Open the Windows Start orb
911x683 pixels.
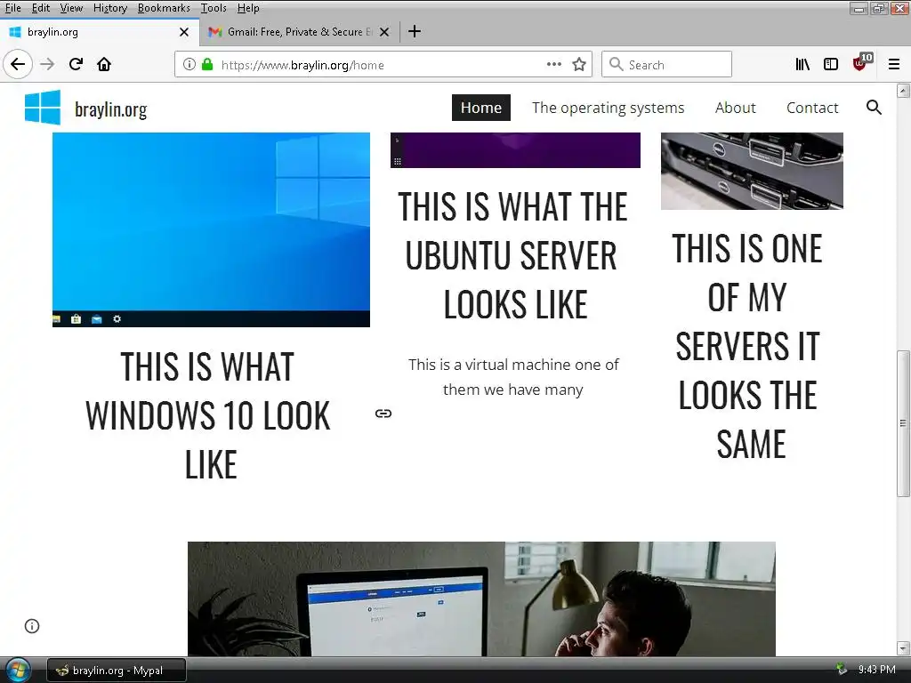(18, 671)
